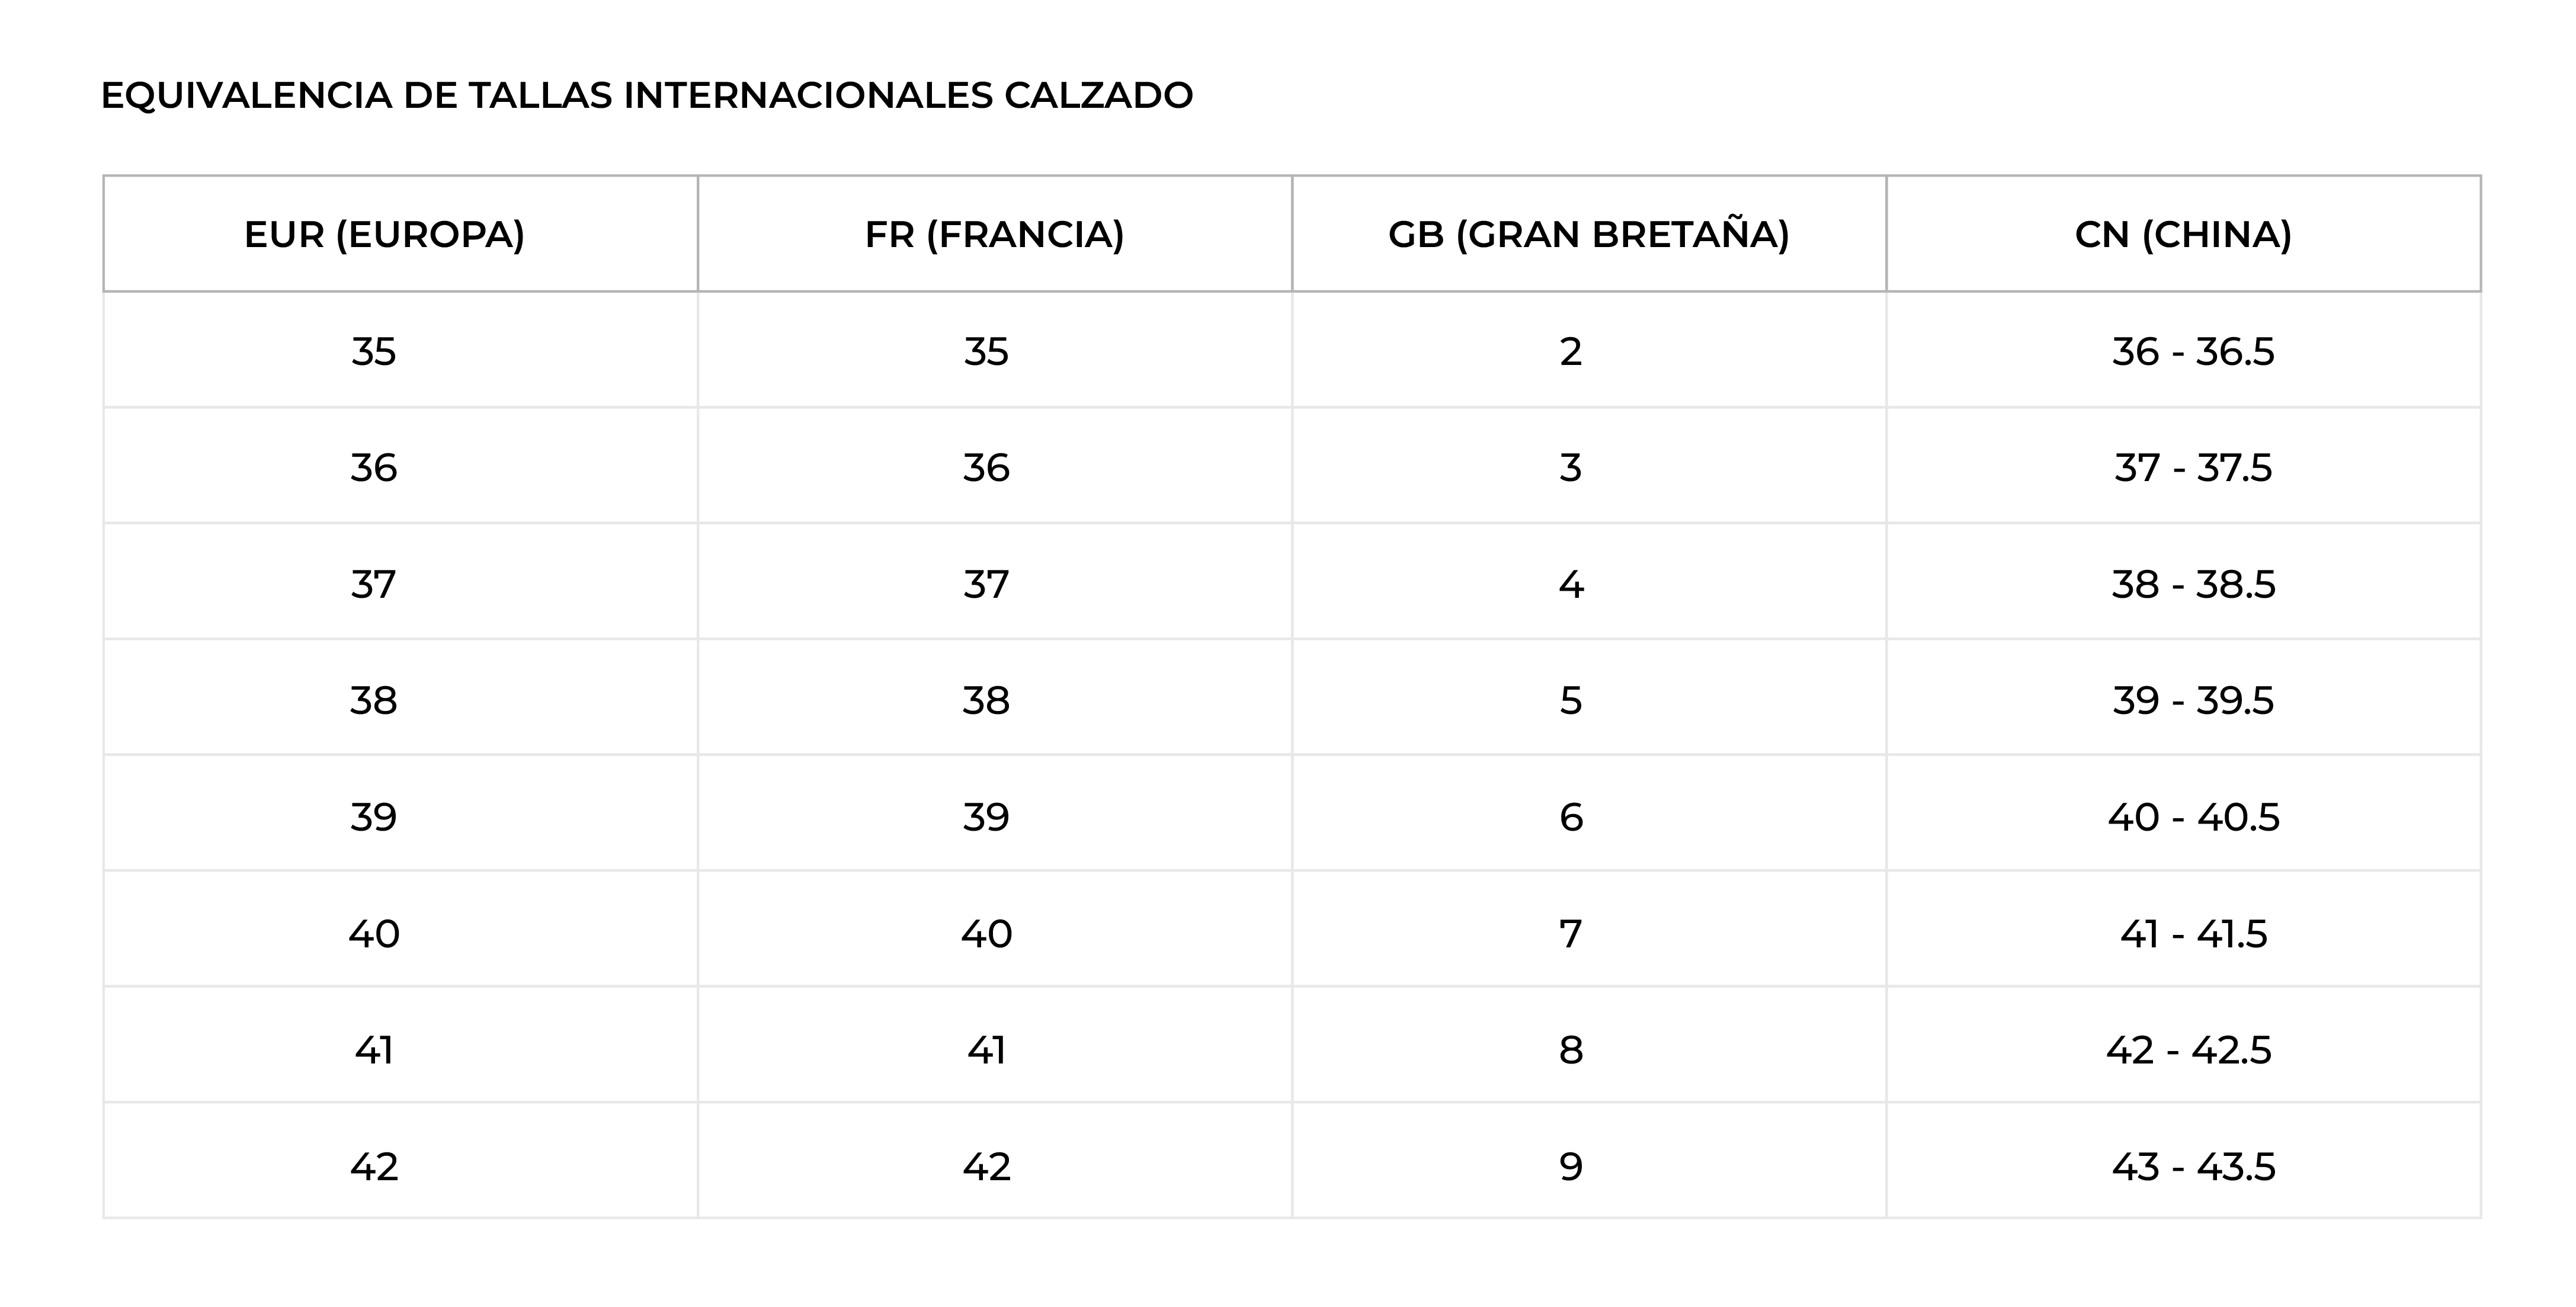Click GB size 6 cell
The height and width of the screenshot is (1307, 2576).
coord(1570,817)
